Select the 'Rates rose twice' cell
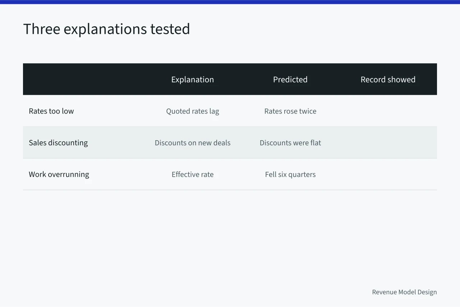 tap(290, 111)
